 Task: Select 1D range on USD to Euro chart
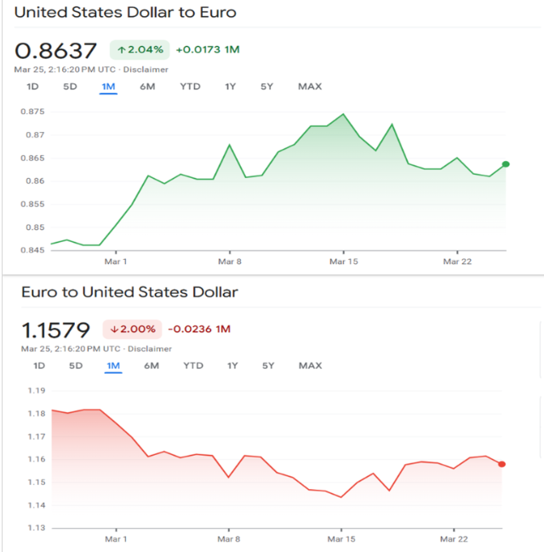[x=32, y=86]
